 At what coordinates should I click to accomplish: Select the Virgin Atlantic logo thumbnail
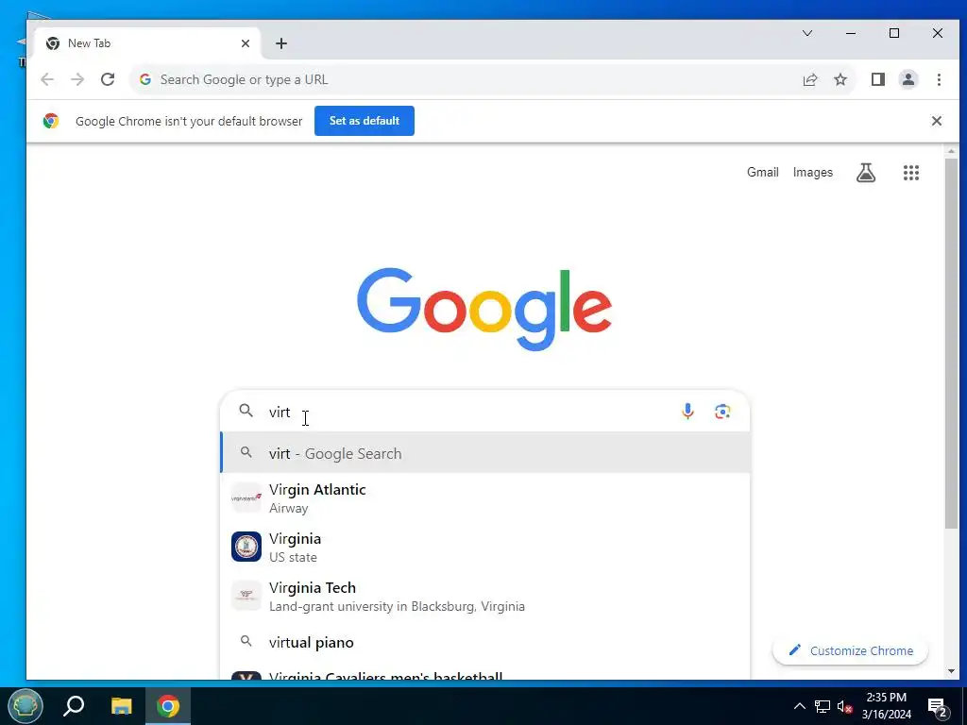pyautogui.click(x=246, y=497)
